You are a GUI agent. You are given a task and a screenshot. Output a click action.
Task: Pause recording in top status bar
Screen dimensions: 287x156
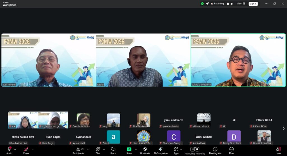[228, 4]
